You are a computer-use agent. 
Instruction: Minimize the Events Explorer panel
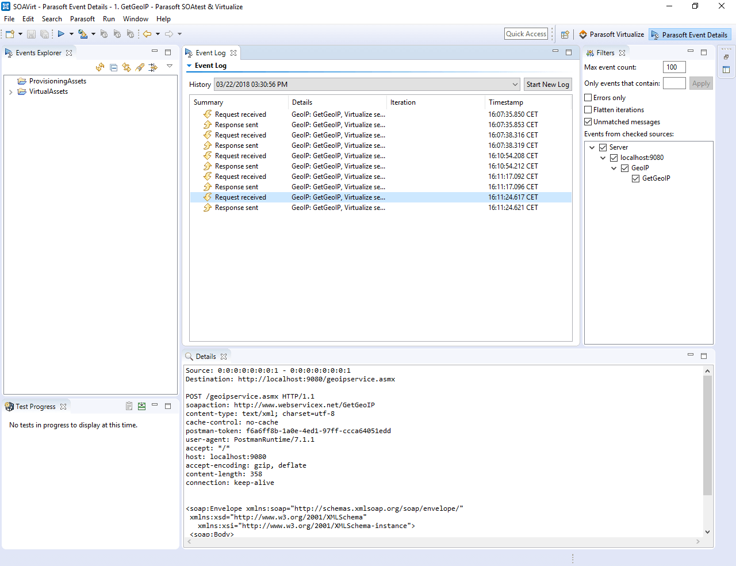[155, 52]
